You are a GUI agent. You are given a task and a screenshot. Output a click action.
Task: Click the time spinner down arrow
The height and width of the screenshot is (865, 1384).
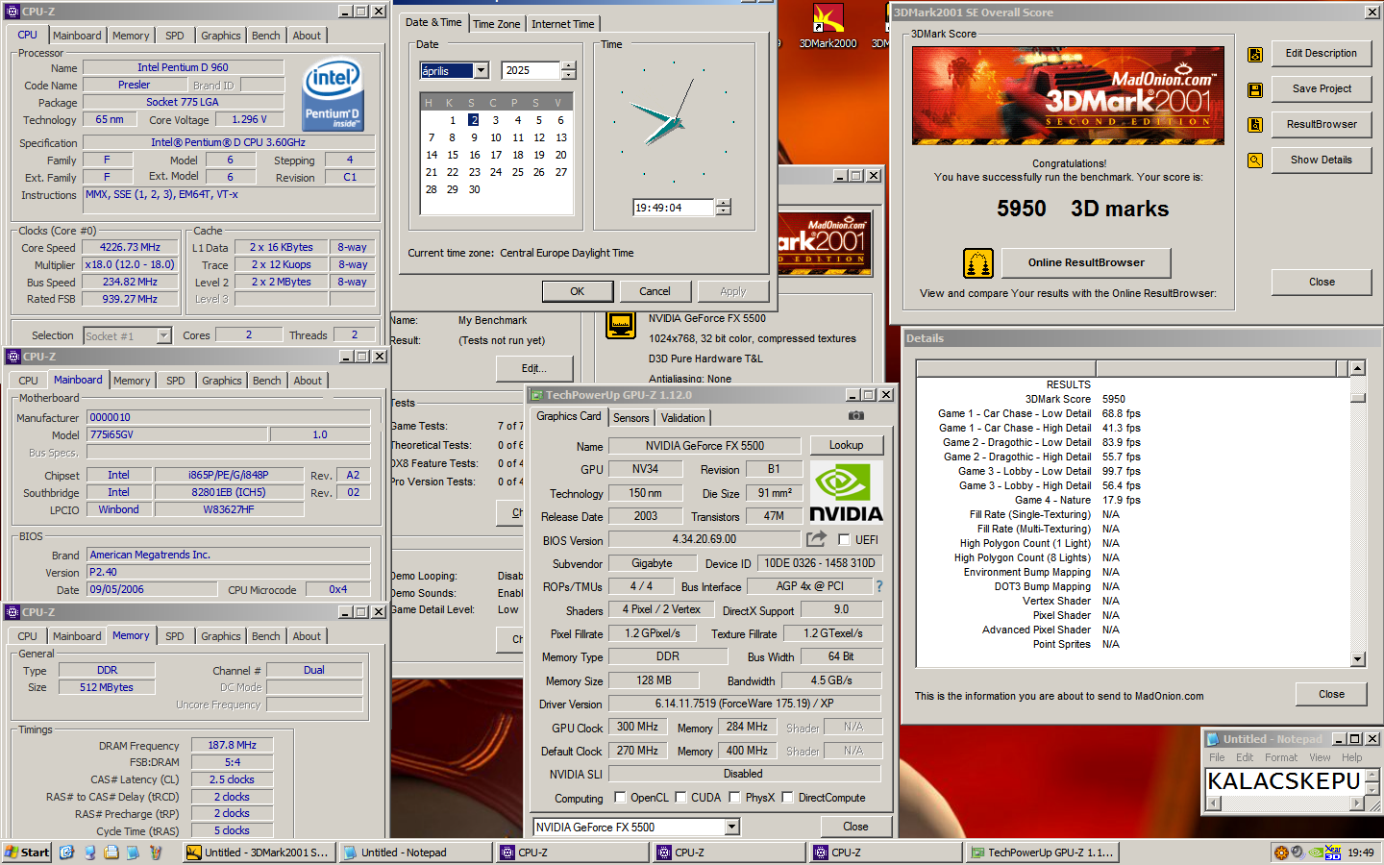724,211
